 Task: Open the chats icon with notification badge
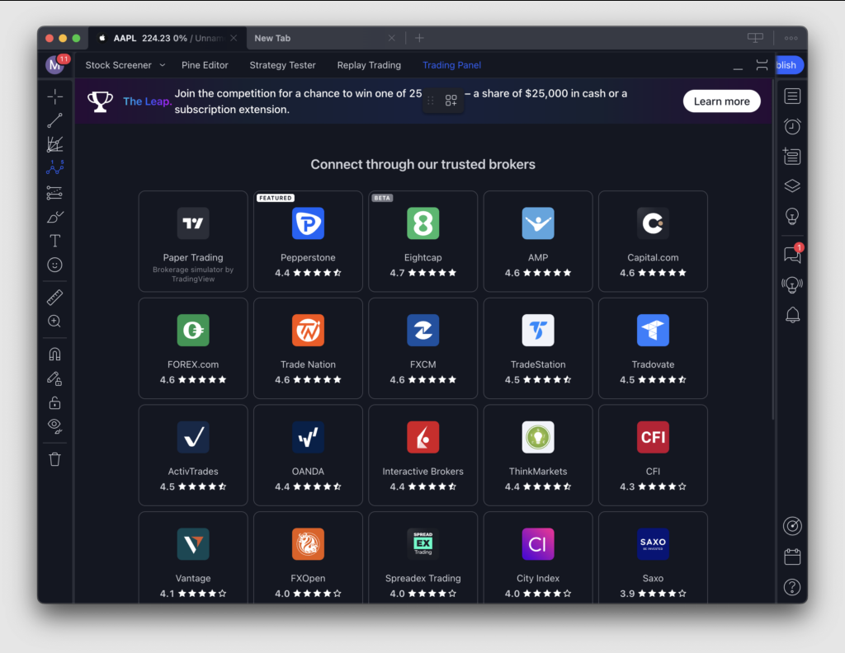coord(792,254)
